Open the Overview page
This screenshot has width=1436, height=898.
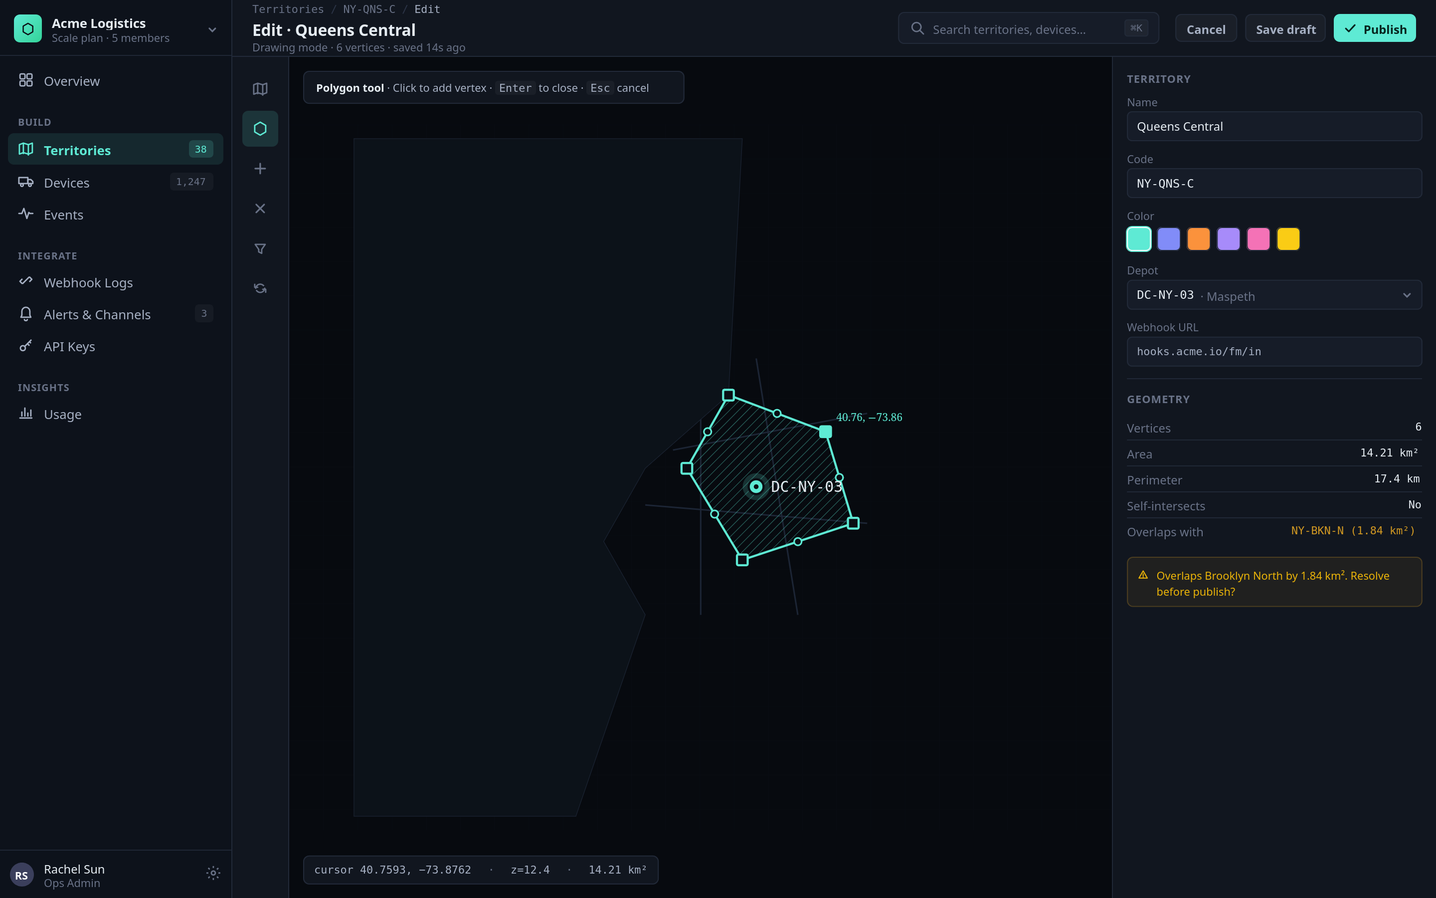[115, 81]
